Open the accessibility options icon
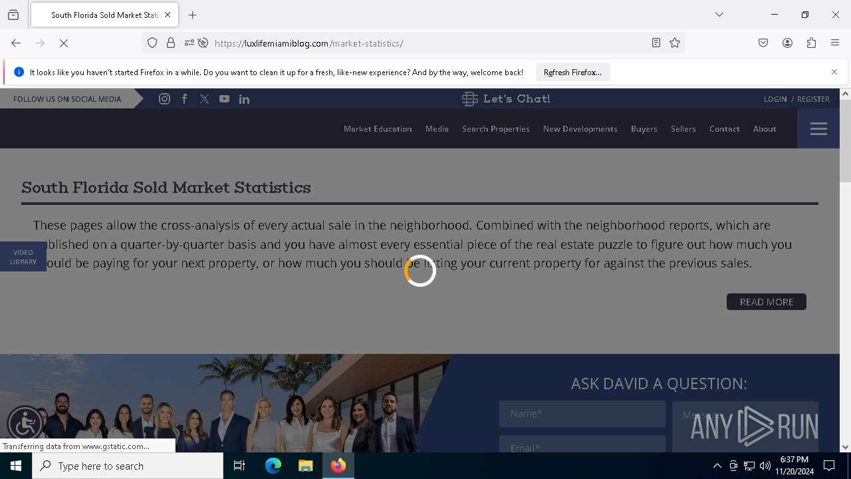 pos(25,423)
